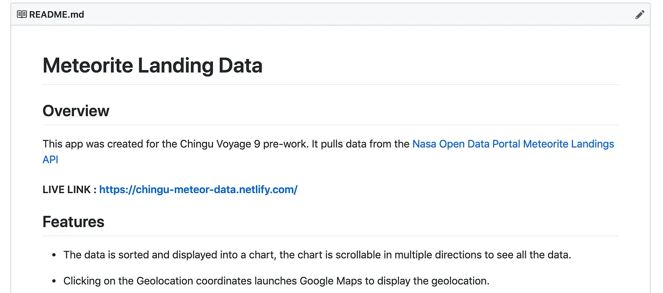Click the sentence about the sorted data chart
This screenshot has width=663, height=293.
tap(316, 255)
